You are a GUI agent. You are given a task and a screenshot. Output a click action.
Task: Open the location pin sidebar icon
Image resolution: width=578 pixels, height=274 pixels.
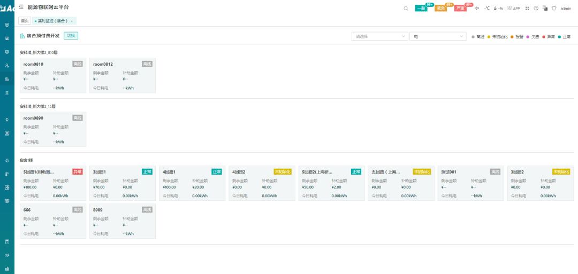click(7, 120)
